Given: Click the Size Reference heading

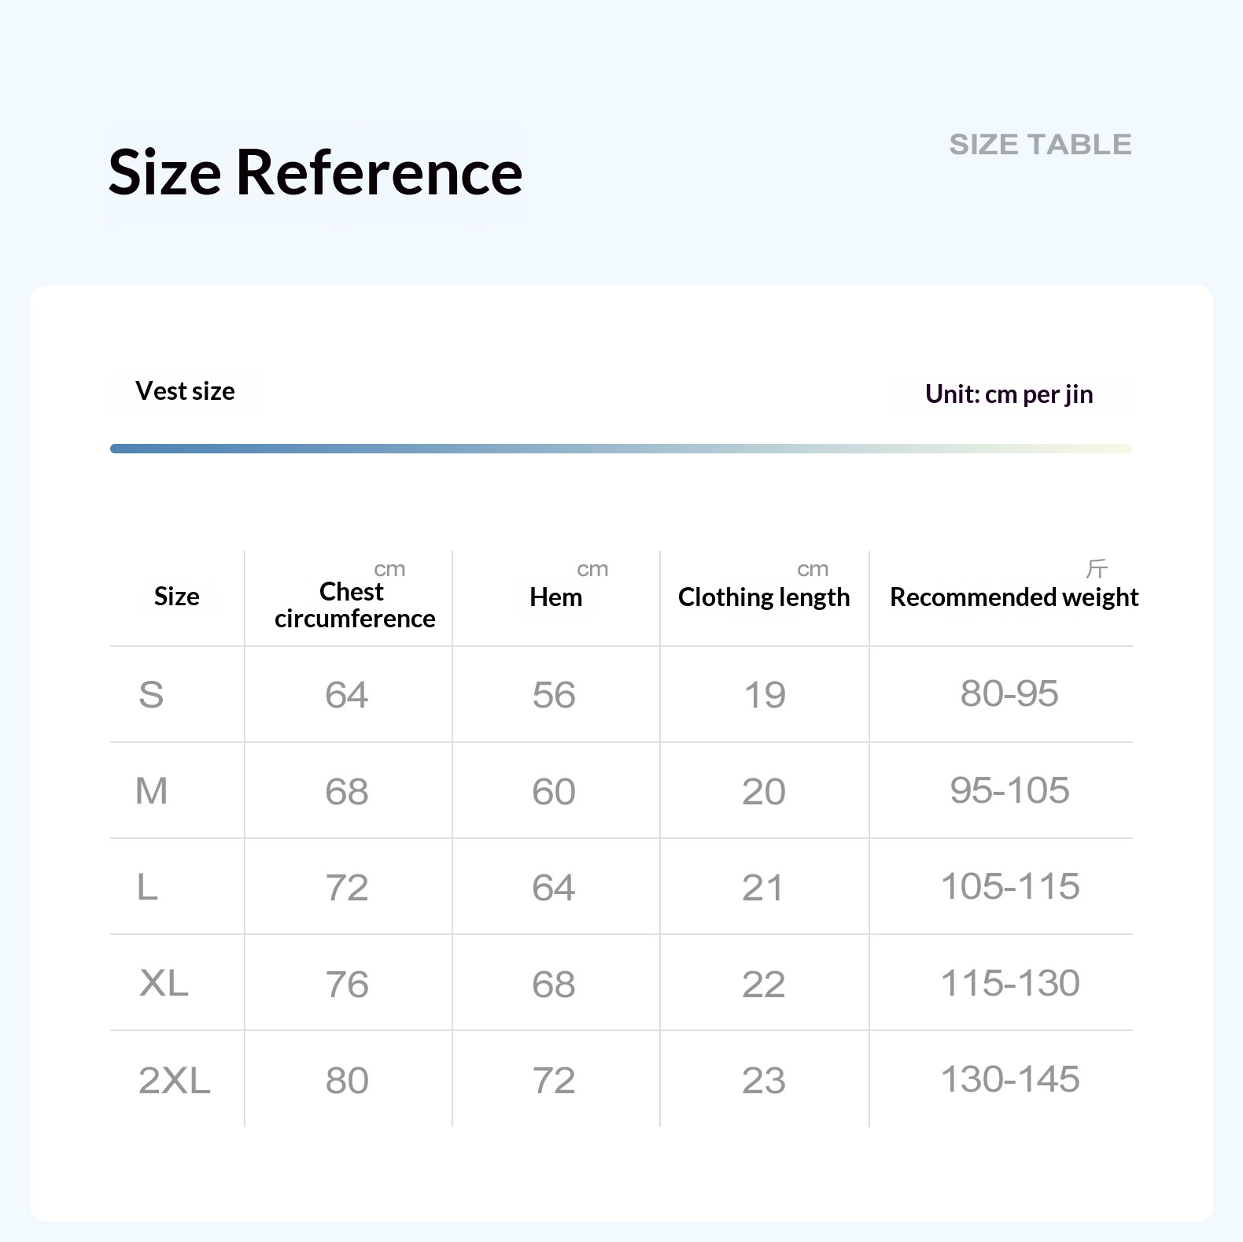Looking at the screenshot, I should (x=315, y=172).
